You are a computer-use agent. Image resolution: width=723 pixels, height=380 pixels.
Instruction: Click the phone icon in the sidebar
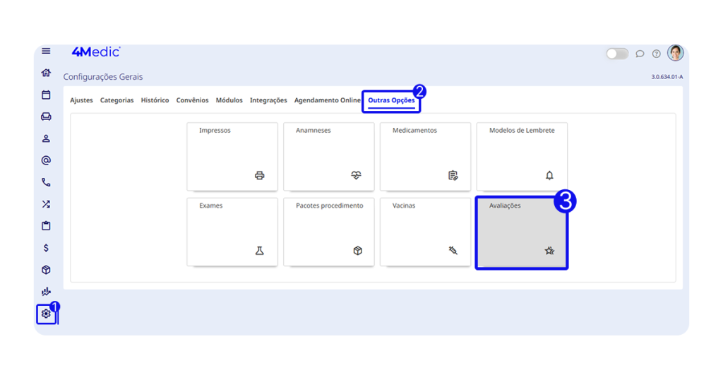(x=46, y=182)
